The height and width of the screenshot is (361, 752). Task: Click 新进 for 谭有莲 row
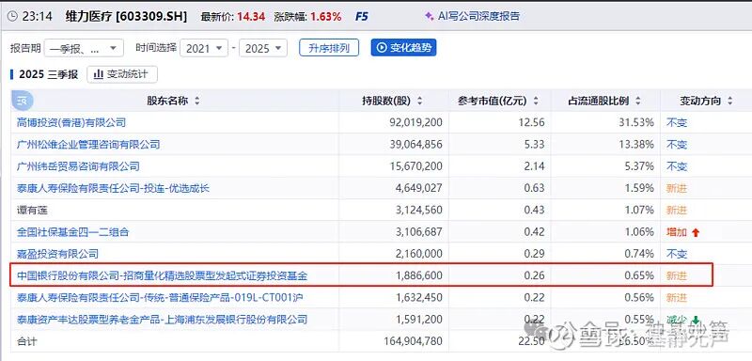(677, 210)
